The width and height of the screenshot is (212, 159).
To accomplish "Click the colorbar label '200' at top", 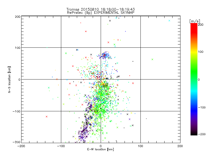I will pos(201,25).
